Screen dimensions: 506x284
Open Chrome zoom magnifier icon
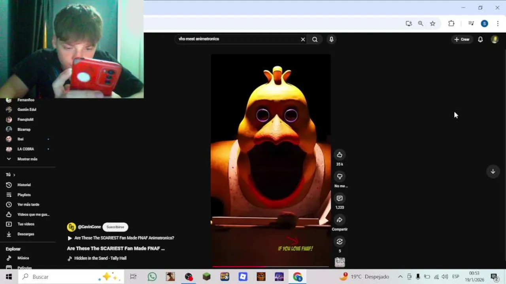[421, 24]
